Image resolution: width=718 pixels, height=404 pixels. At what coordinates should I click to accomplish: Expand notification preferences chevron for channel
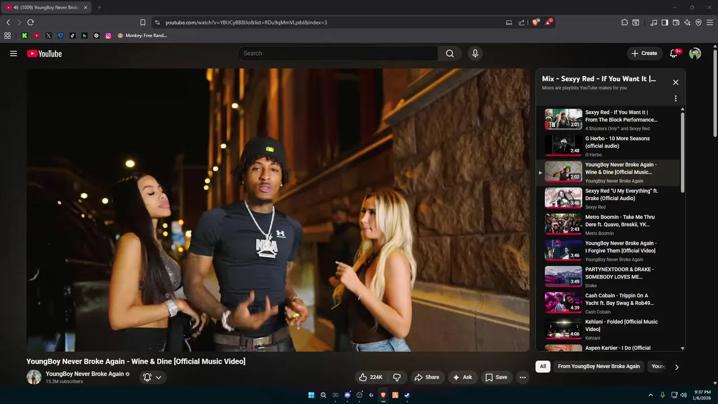pyautogui.click(x=158, y=377)
